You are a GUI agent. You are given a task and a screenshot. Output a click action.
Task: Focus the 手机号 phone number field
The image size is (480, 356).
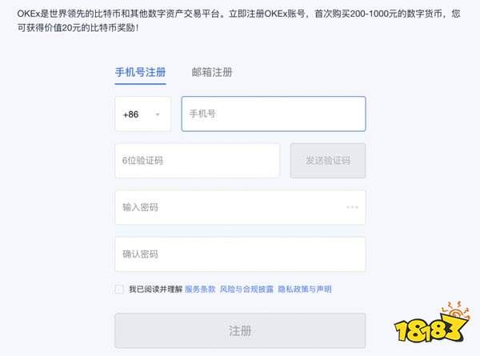point(274,114)
